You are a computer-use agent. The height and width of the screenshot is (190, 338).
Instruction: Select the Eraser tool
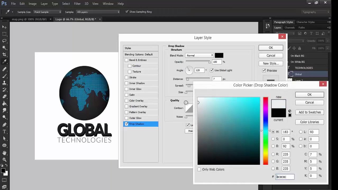[x=4, y=96]
